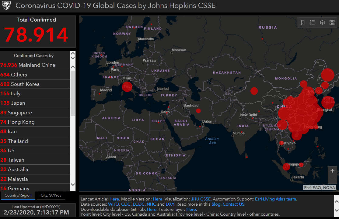This screenshot has height=219, width=339.
Task: Open the basemap gallery grid icon
Action: [x=332, y=22]
